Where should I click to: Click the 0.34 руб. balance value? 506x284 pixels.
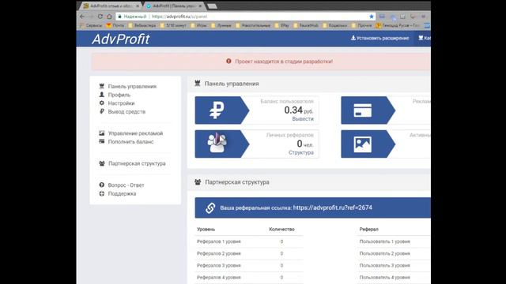tap(299, 110)
